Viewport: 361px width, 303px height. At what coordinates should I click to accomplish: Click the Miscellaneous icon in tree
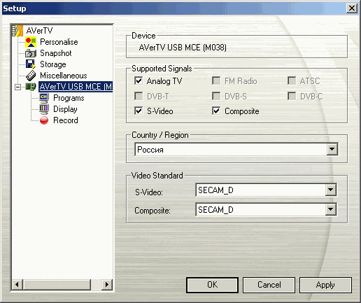coord(31,76)
